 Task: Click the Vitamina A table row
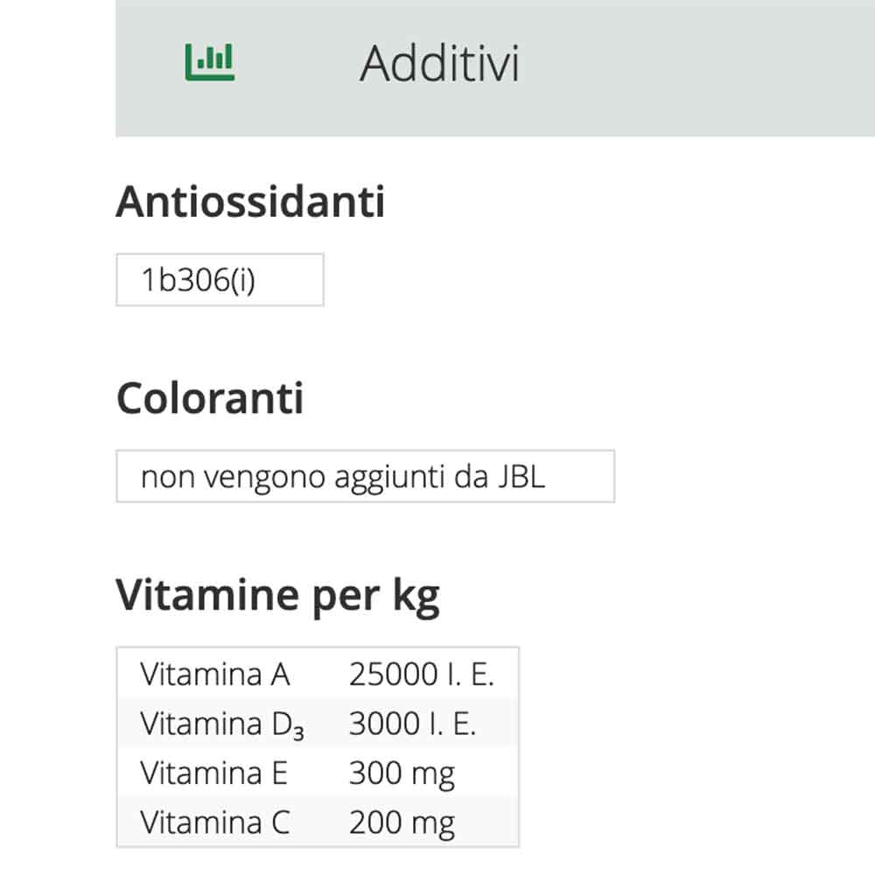(315, 674)
